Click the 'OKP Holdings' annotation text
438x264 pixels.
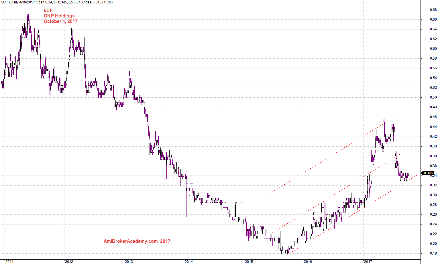[x=59, y=16]
